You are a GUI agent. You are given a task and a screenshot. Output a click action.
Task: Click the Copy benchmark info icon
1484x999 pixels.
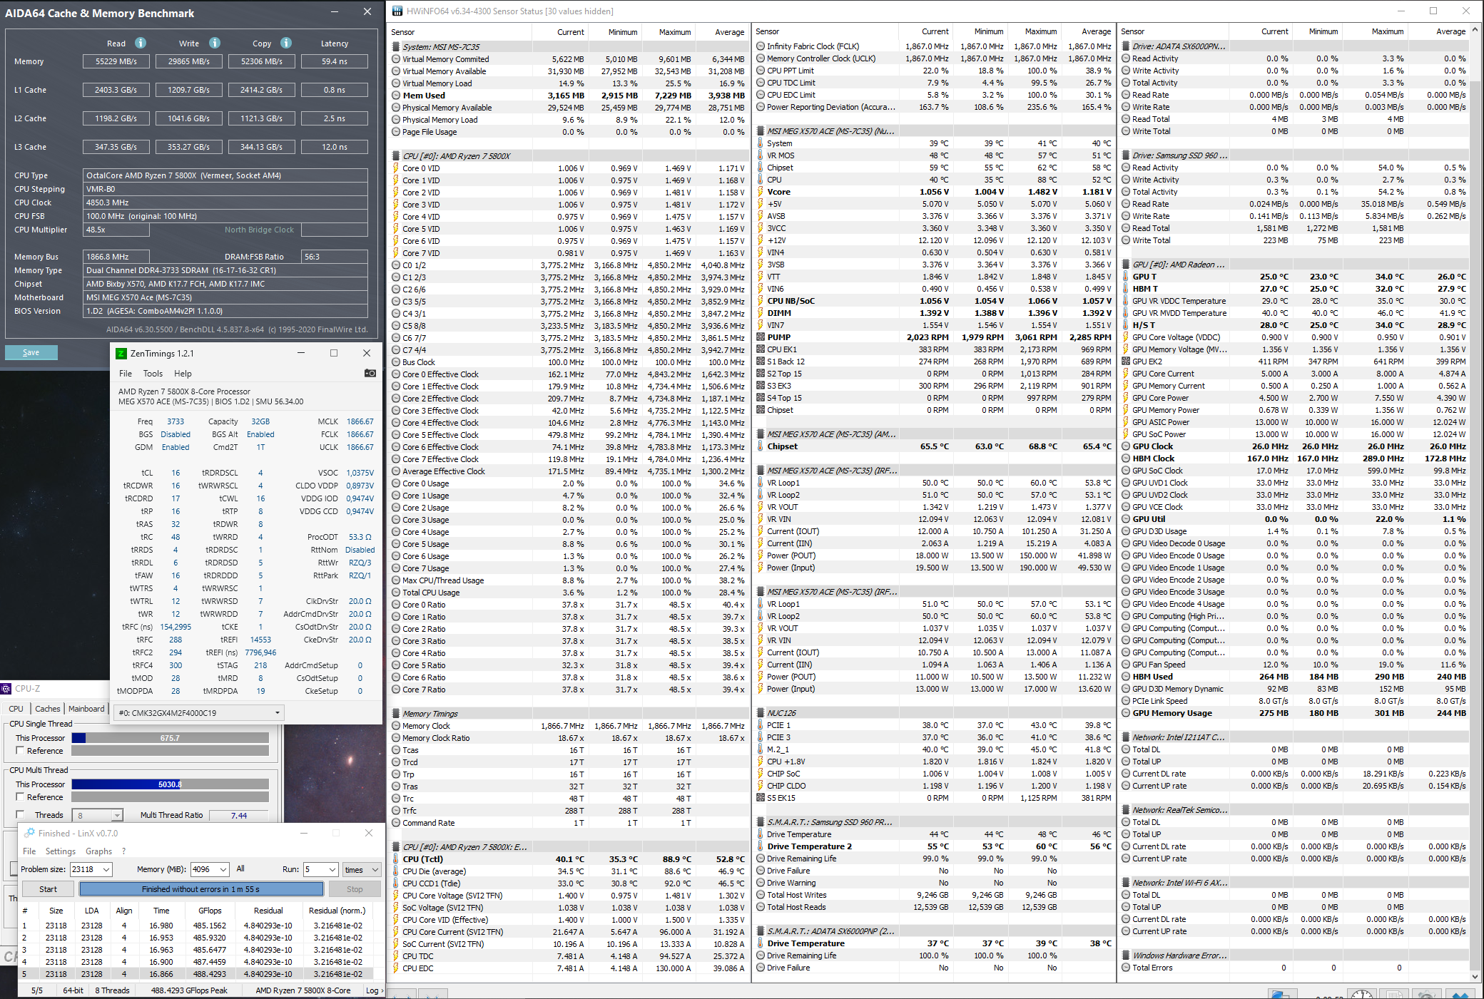point(286,43)
